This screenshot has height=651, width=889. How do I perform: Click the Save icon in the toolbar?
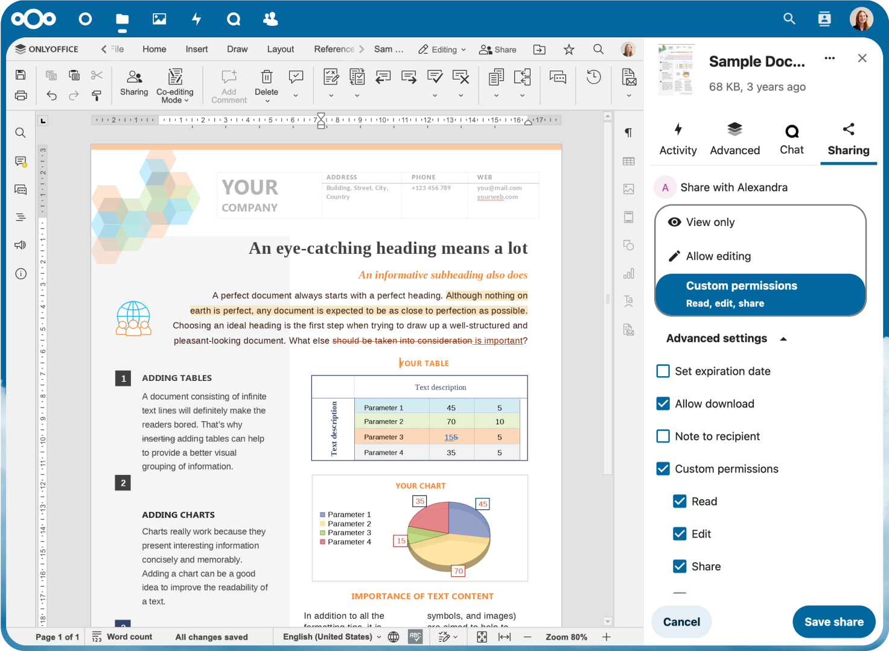point(21,75)
